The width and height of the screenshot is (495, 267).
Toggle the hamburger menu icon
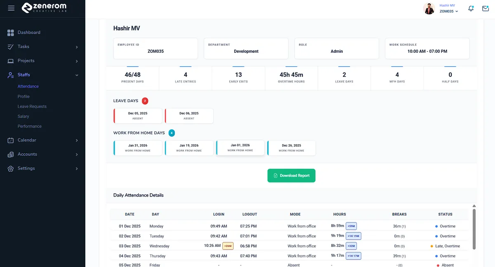pos(11,8)
